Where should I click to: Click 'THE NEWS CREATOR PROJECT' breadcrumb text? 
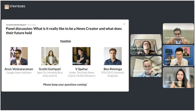coord(16,25)
